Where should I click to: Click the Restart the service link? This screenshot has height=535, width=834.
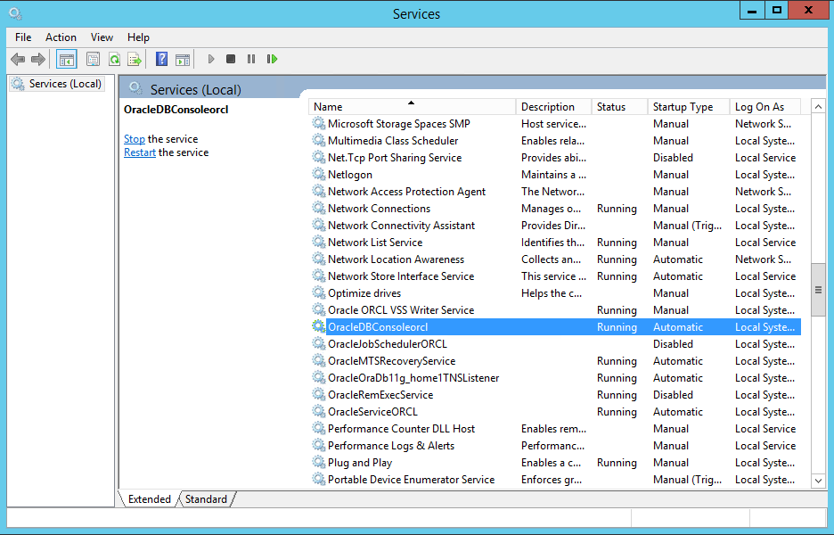(139, 152)
